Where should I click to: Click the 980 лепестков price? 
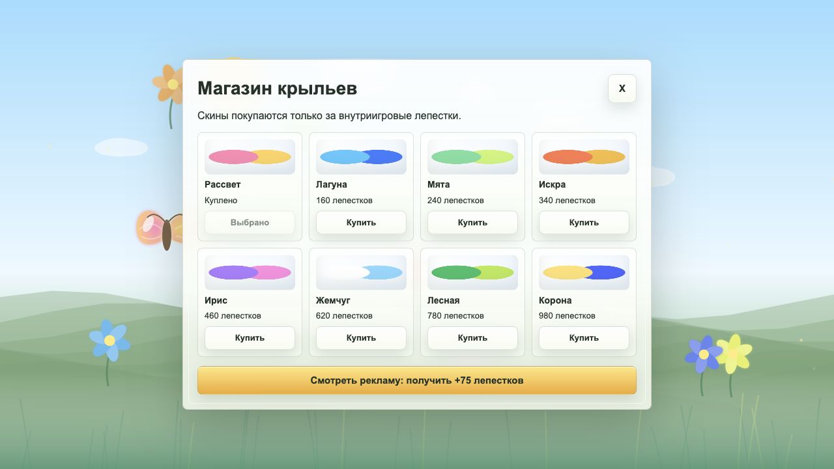(x=567, y=315)
